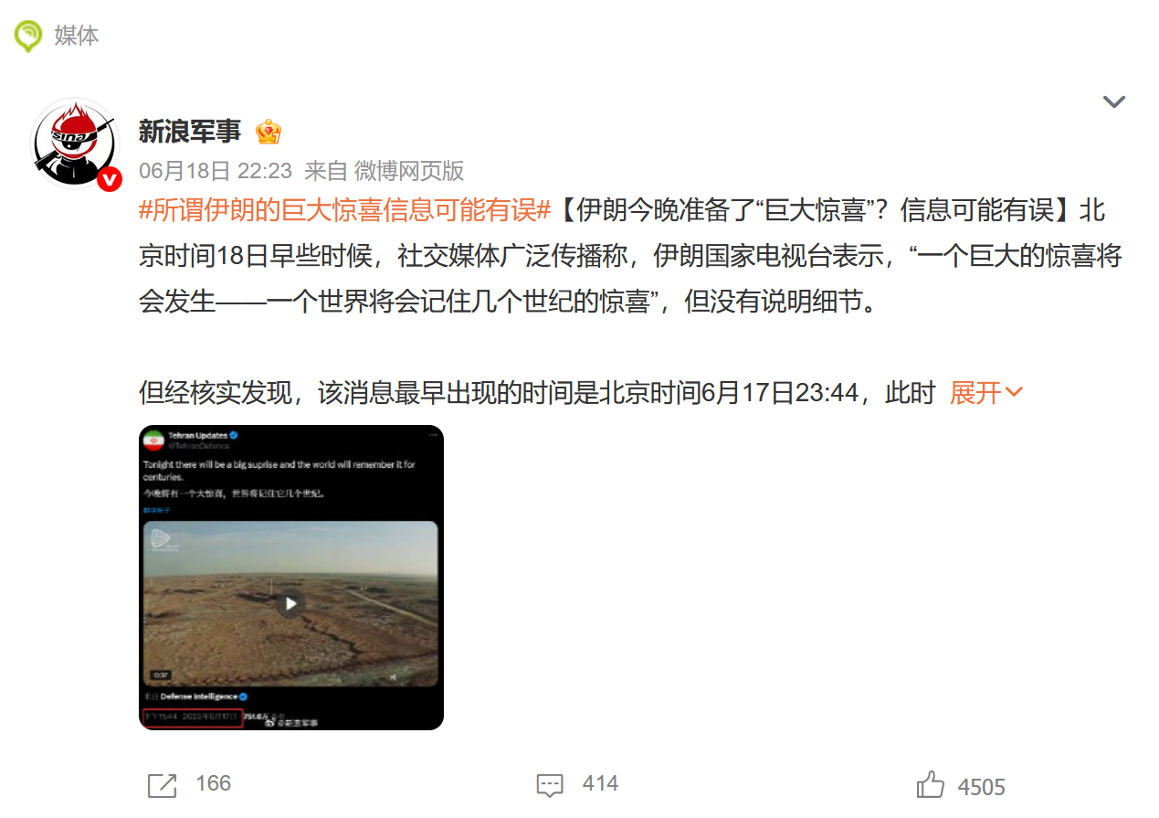Open the post options chevron menu
1159x818 pixels.
1113,101
